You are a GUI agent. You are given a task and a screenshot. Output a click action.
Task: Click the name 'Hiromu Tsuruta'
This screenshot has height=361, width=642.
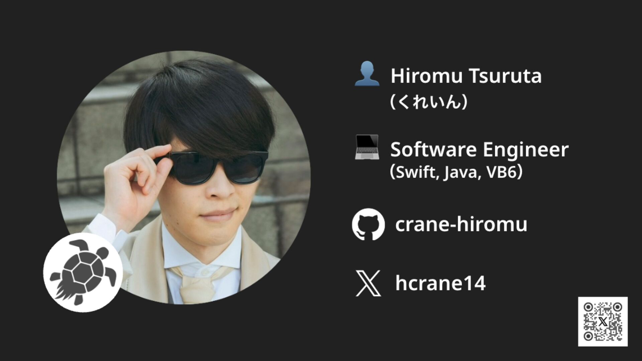pyautogui.click(x=466, y=76)
